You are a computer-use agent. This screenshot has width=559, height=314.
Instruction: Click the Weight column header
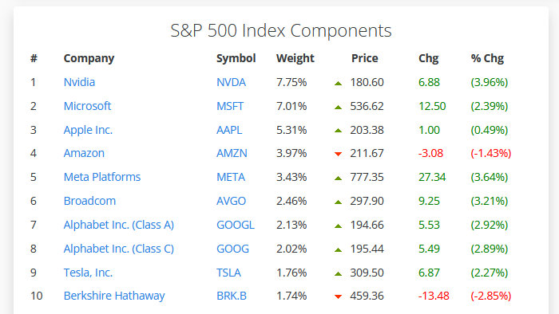tap(295, 58)
